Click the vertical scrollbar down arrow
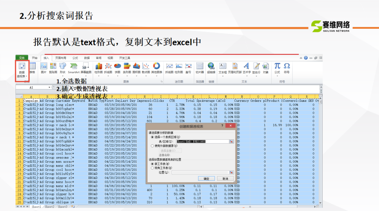379x211 pixels. click(320, 203)
